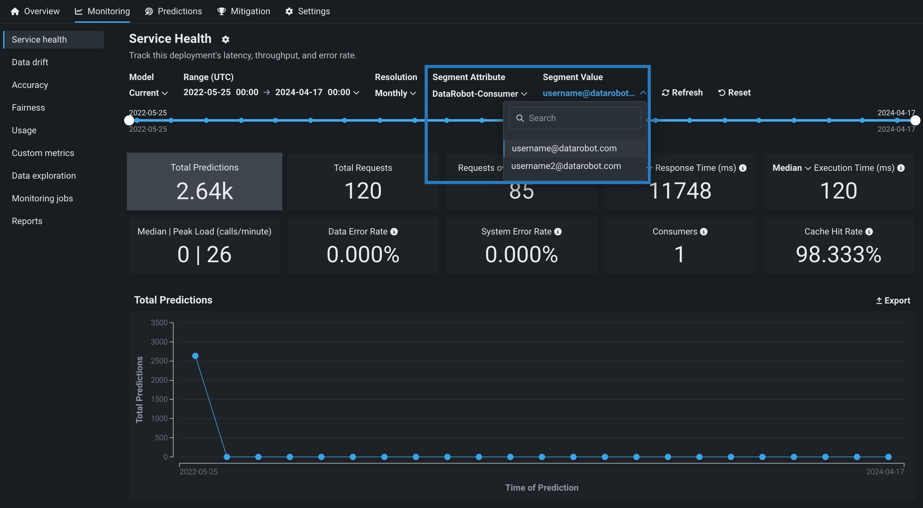Show System Error Rate info tooltip icon
The image size is (923, 508).
[558, 232]
